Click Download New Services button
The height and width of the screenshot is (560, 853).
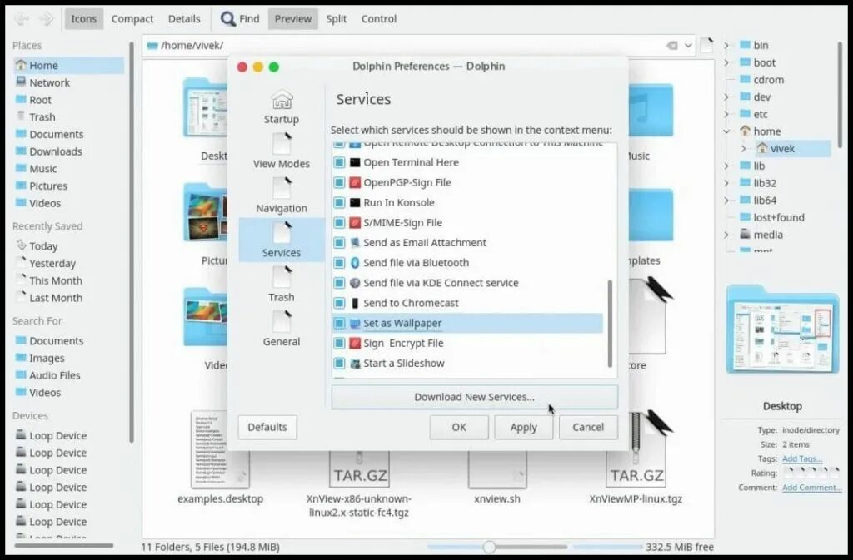474,397
